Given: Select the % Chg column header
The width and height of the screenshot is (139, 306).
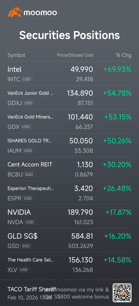Looking at the screenshot, I should (124, 55).
